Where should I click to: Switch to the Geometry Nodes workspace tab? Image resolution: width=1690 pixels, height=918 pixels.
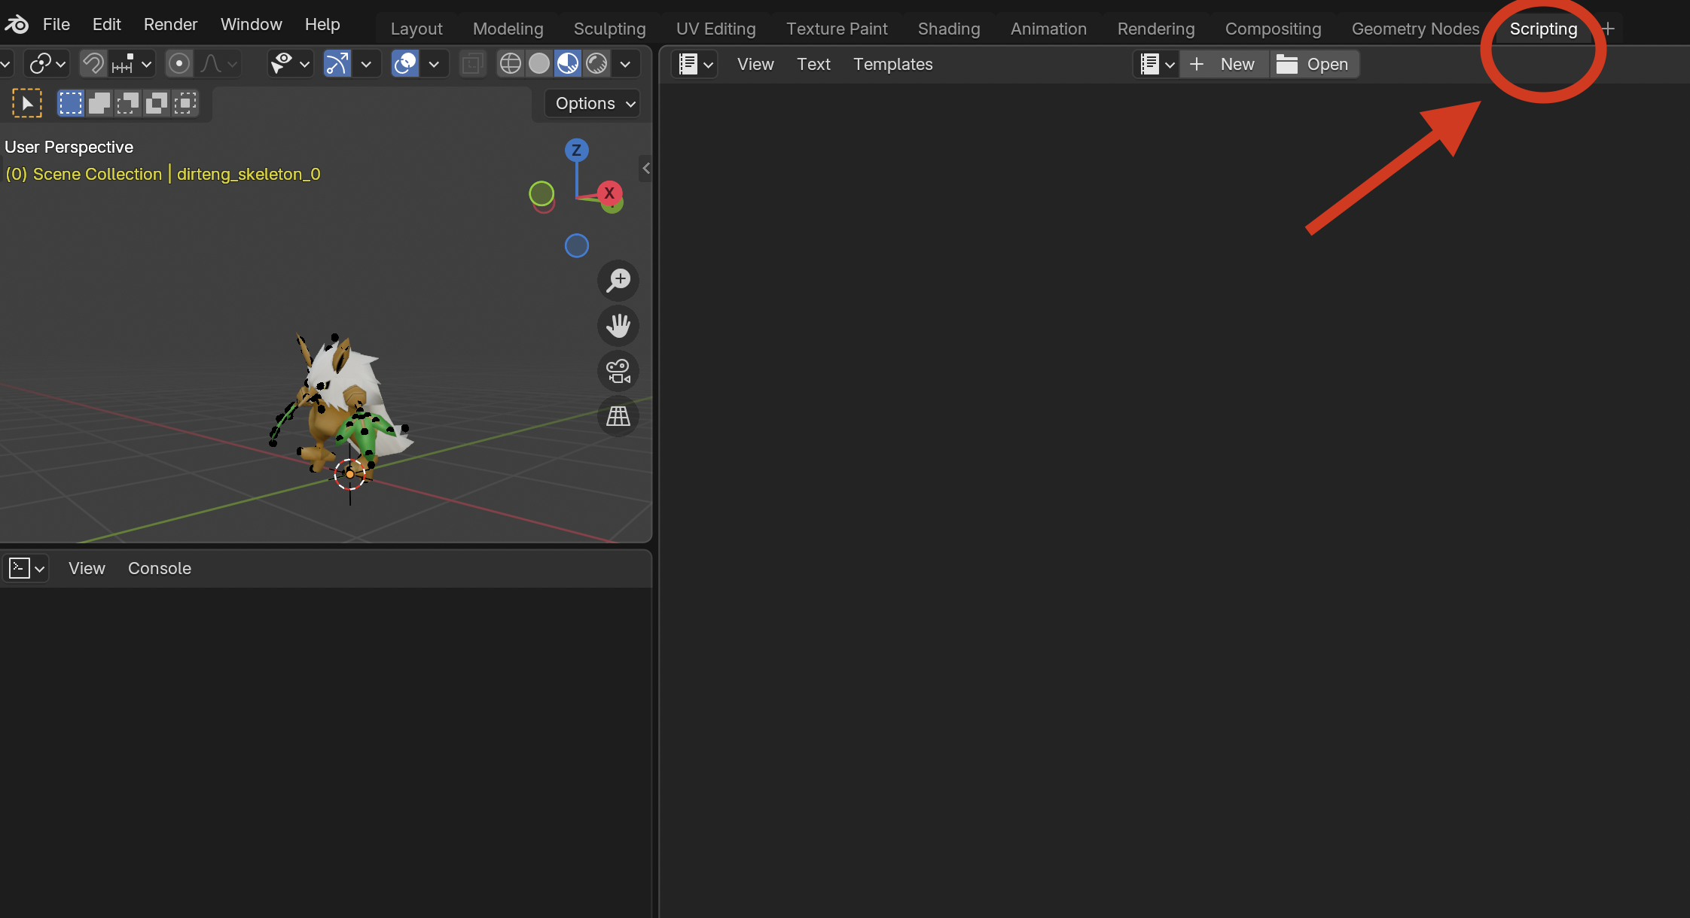pyautogui.click(x=1415, y=29)
